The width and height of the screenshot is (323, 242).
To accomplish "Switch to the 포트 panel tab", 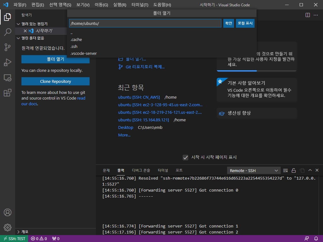I will tap(179, 170).
